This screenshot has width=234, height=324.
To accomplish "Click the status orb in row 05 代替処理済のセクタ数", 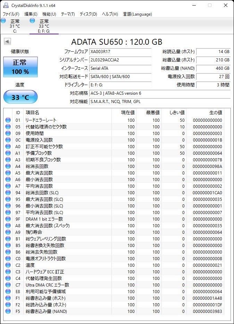I will [x=8, y=127].
